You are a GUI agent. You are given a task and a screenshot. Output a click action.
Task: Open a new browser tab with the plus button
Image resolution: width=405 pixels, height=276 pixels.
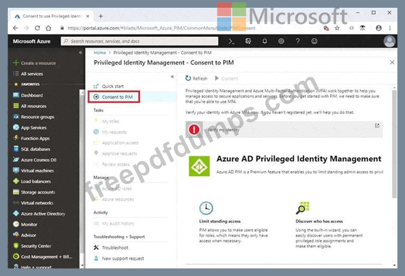[100, 16]
